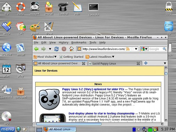Reload the page in Firefox
Image resolution: width=176 pixels, height=132 pixels.
56,49
